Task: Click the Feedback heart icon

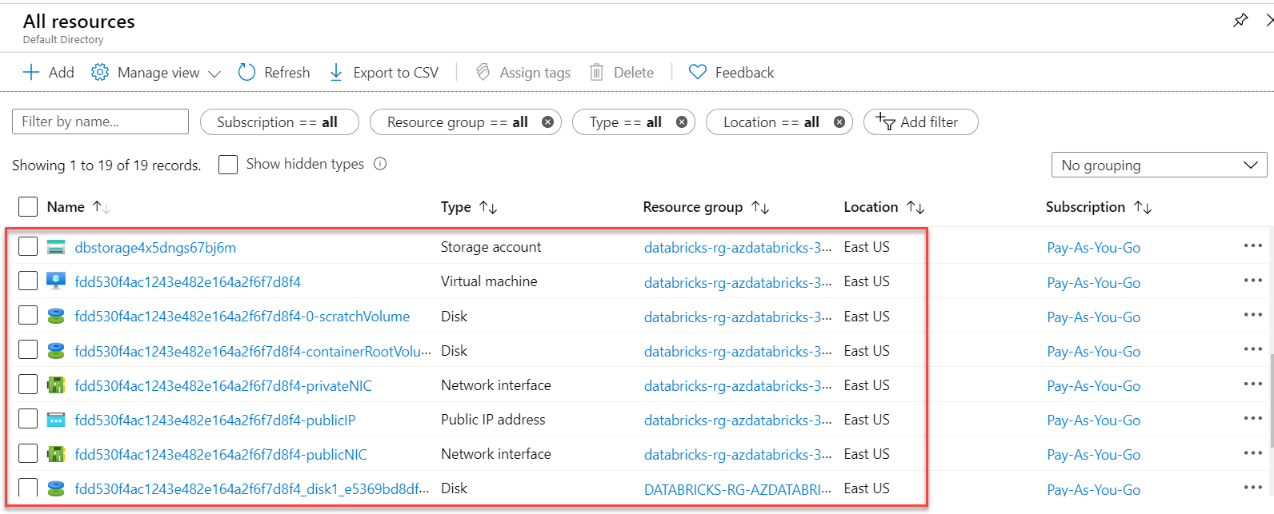Action: pyautogui.click(x=698, y=73)
